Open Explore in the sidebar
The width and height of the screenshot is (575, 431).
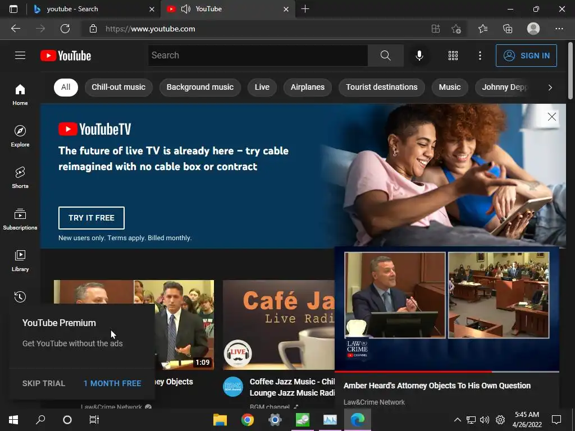tap(20, 136)
